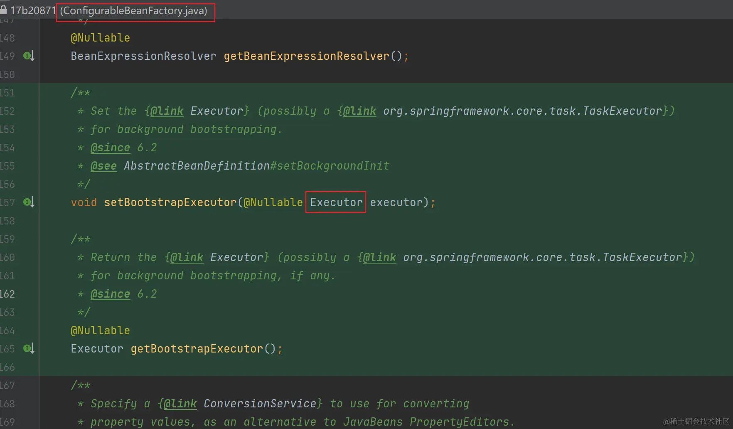Screen dimensions: 733x429
Task: Click the getBootstrapExecutor method name
Action: pos(197,349)
